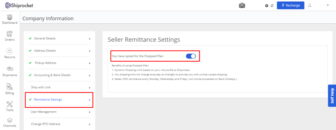Open the Returns sidebar icon
This screenshot has height=130, width=336.
pos(10,51)
